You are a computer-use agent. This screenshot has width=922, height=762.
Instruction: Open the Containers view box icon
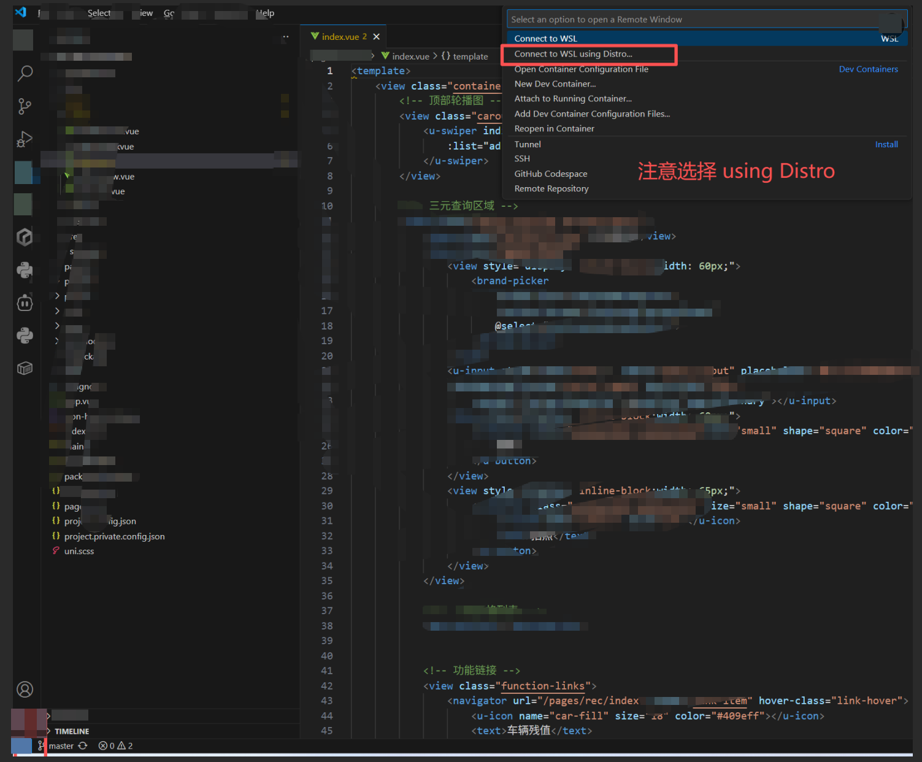(25, 368)
